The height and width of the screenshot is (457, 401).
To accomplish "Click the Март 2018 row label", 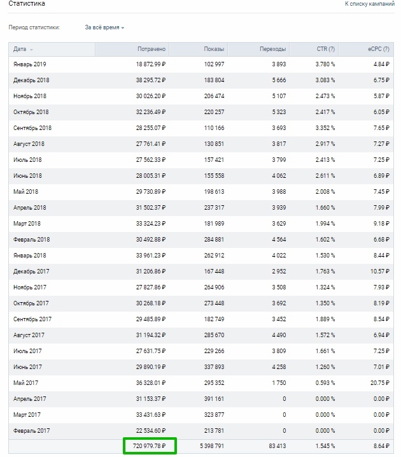I will 27,224.
